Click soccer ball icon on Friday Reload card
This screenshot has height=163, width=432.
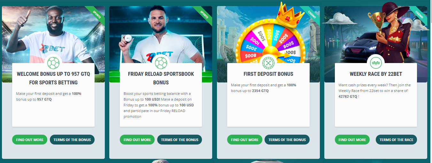click(161, 63)
